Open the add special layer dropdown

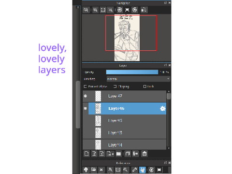point(110,154)
